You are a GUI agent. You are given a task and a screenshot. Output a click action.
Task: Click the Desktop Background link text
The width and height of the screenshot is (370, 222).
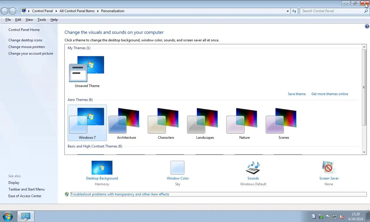click(102, 178)
